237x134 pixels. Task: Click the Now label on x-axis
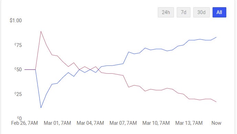click(x=216, y=123)
